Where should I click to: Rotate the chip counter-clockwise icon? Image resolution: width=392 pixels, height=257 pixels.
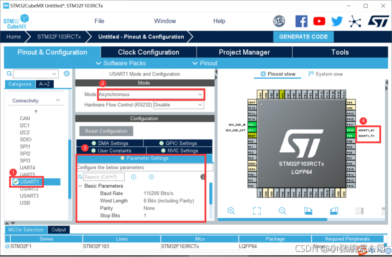(x=334, y=211)
